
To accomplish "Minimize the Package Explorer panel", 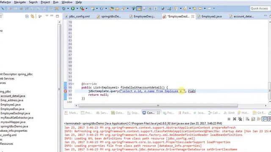I will pos(52,16).
